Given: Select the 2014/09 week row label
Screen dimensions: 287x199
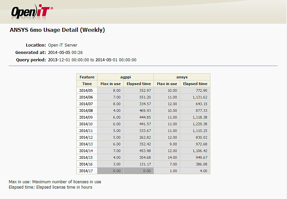Looking at the screenshot, I should (x=87, y=117).
